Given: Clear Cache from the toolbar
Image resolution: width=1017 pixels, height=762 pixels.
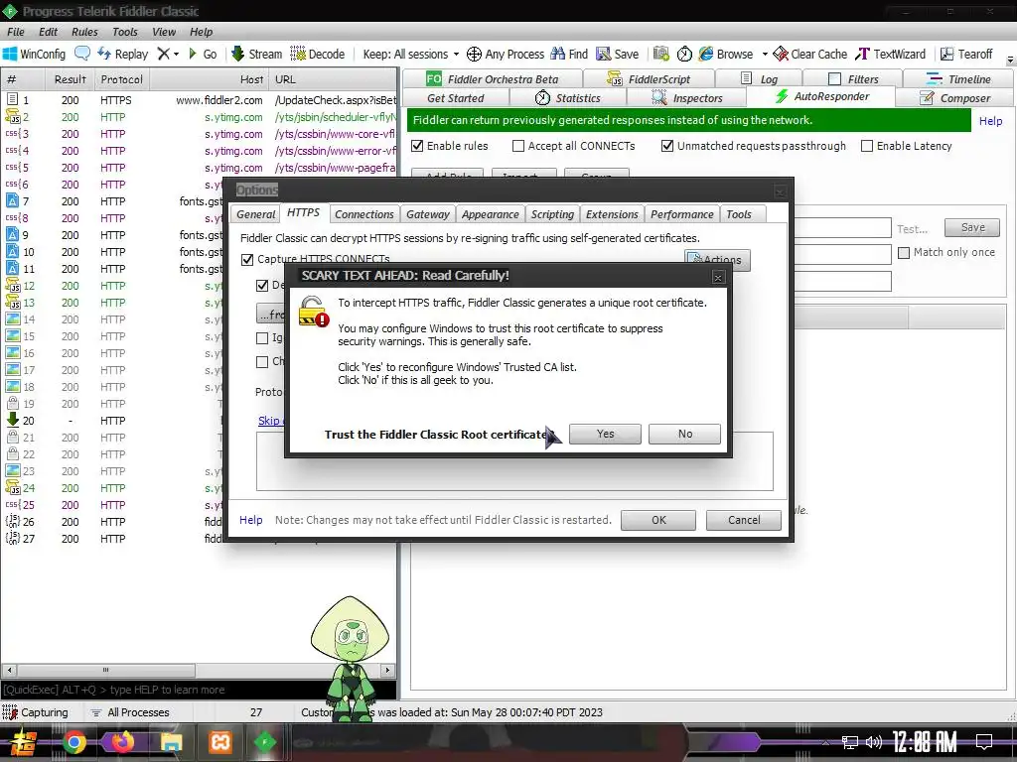Looking at the screenshot, I should tap(810, 54).
